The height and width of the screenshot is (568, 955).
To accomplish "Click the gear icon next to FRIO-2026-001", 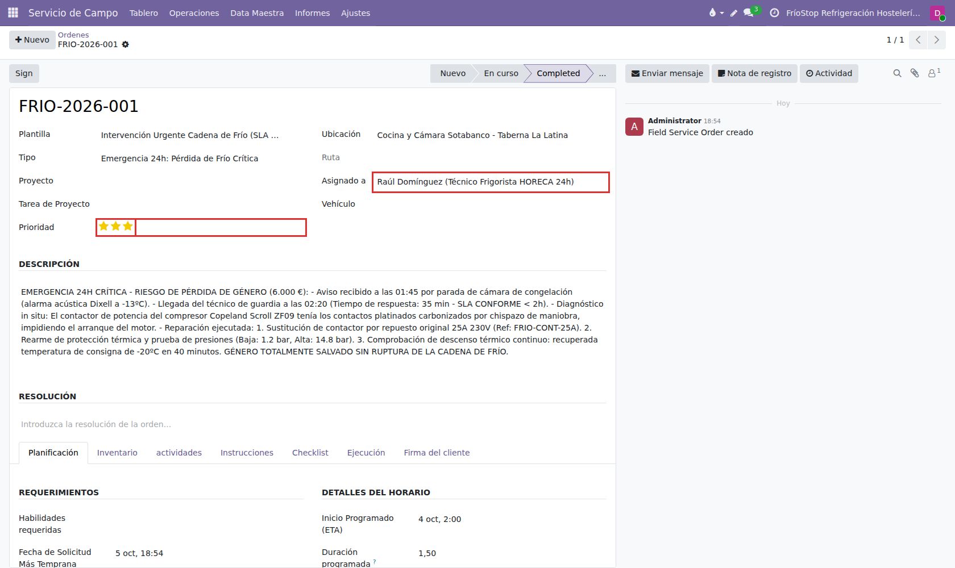I will click(126, 44).
